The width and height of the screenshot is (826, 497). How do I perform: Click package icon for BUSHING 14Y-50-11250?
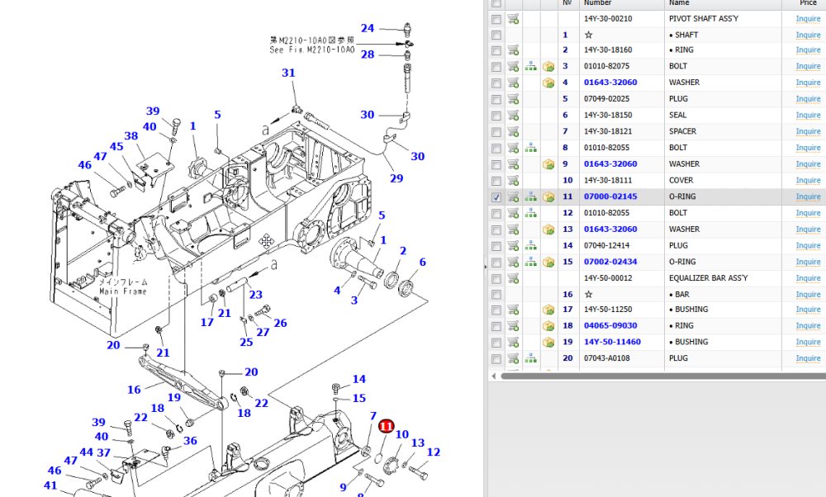pyautogui.click(x=548, y=310)
